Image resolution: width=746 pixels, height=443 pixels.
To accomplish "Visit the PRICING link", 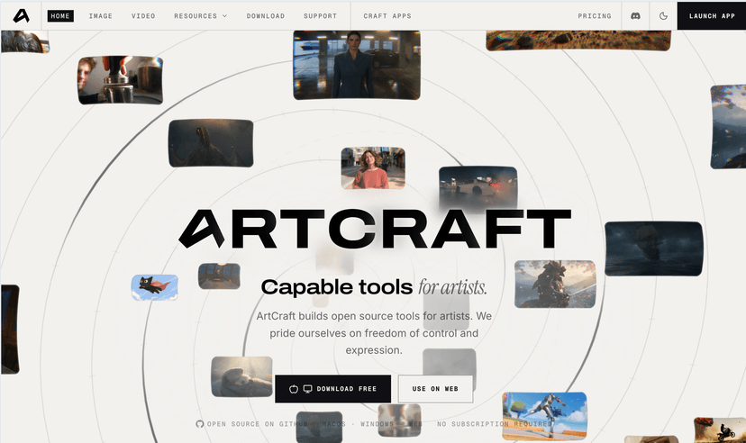I will click(x=595, y=15).
